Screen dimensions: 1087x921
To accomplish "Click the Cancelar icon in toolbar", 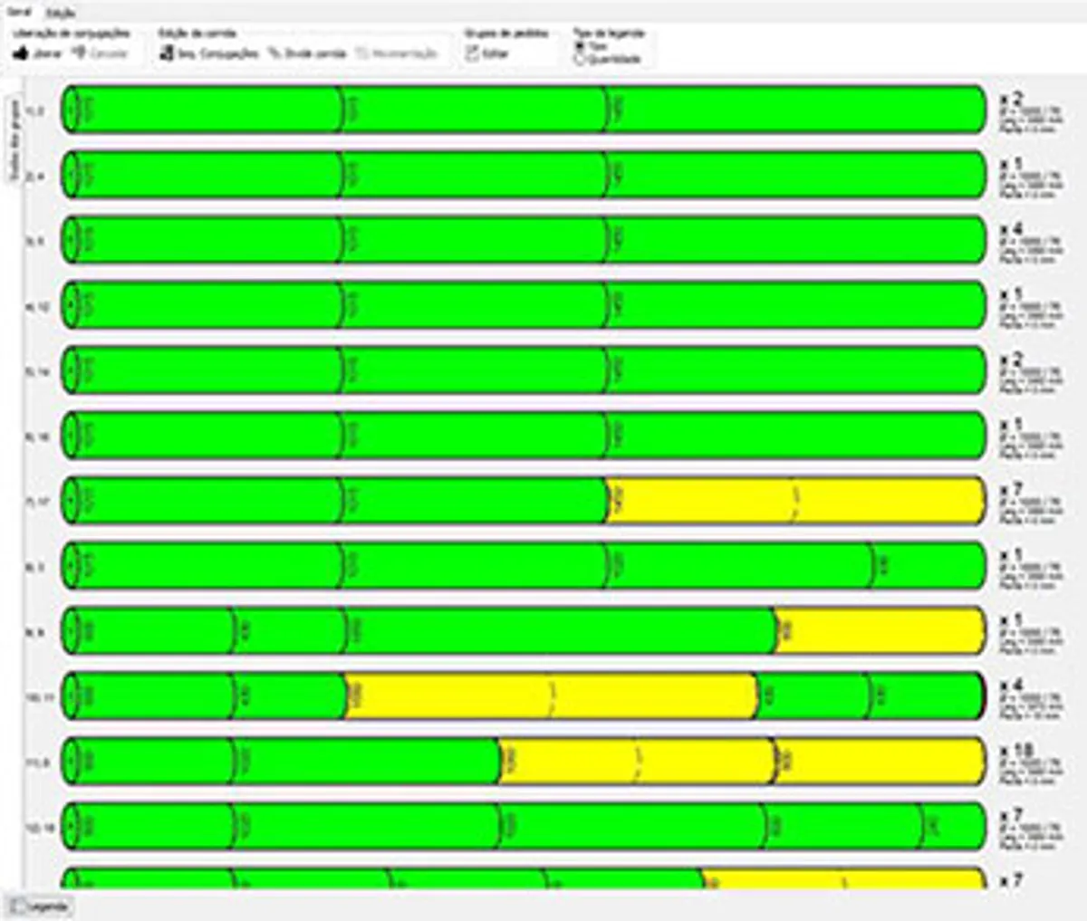I will point(80,53).
